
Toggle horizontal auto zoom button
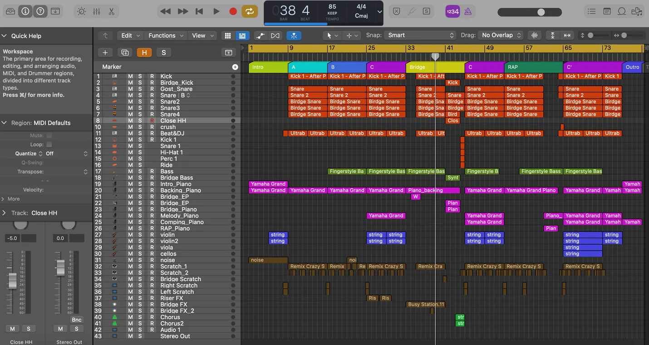(x=567, y=35)
